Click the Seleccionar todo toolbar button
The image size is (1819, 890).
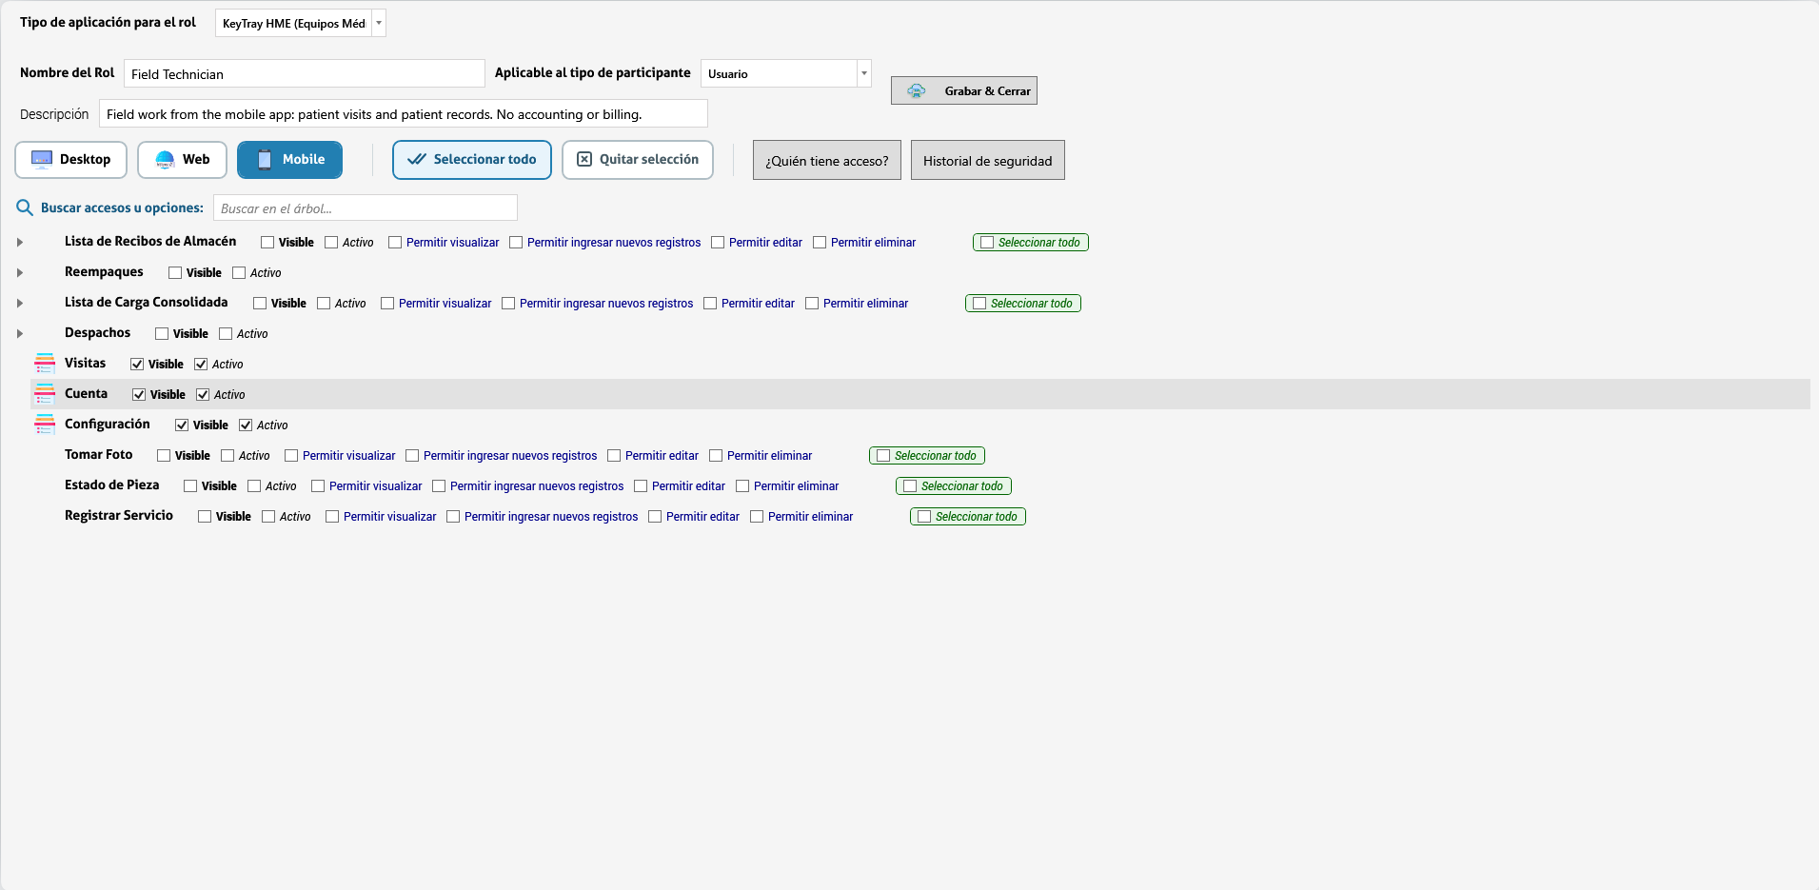pyautogui.click(x=472, y=160)
